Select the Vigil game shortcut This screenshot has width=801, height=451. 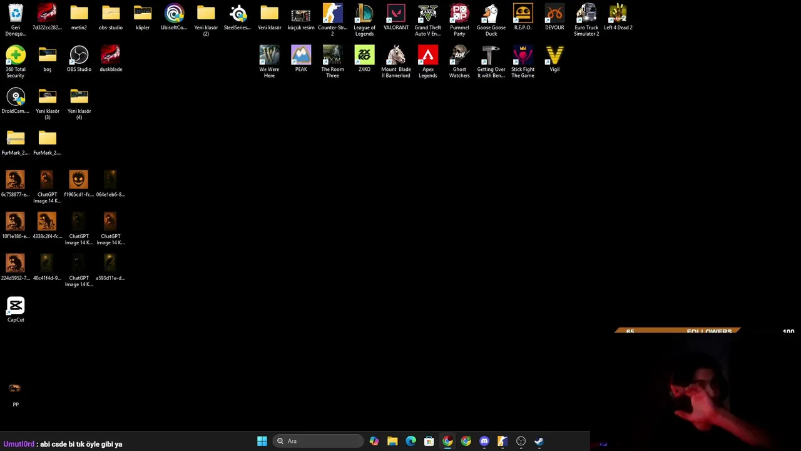tap(554, 60)
